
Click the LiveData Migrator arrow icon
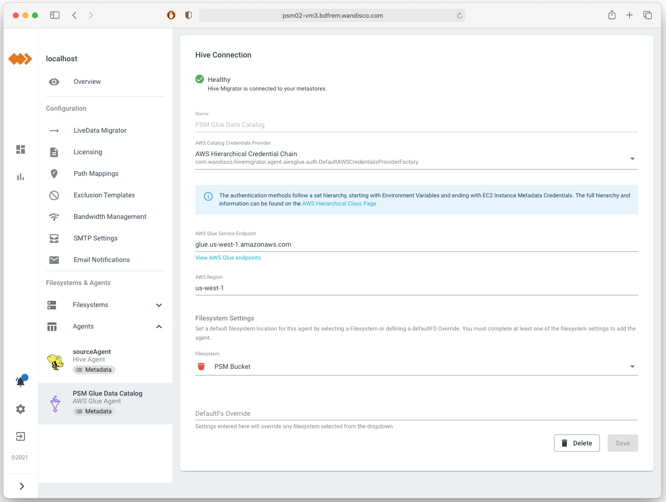coord(54,131)
